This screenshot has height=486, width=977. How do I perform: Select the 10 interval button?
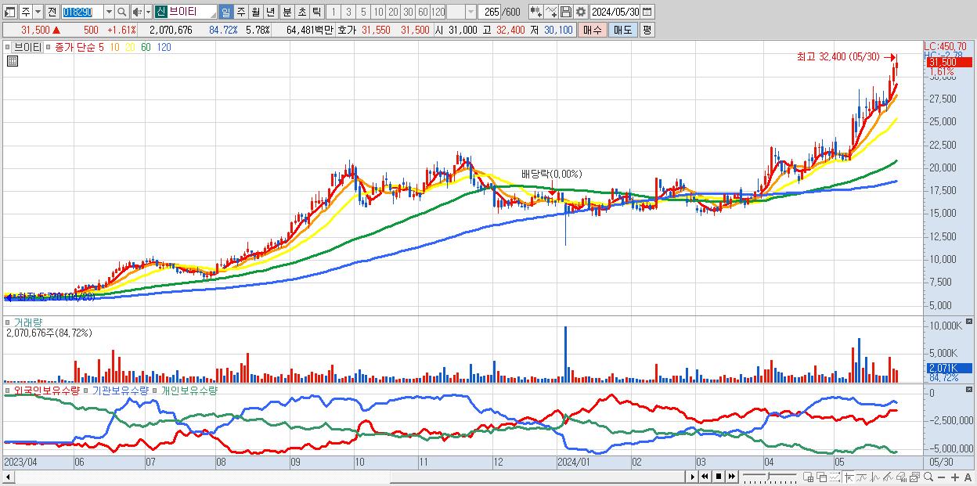(x=378, y=12)
